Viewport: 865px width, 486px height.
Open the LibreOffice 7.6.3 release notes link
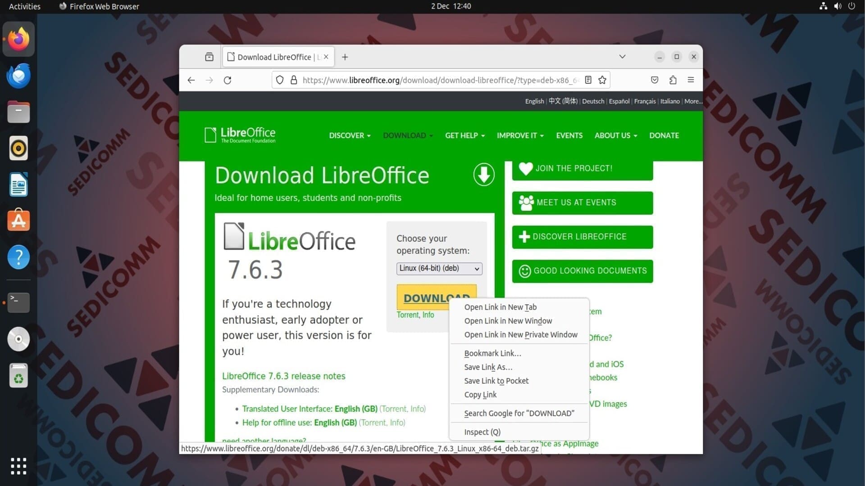click(x=283, y=376)
